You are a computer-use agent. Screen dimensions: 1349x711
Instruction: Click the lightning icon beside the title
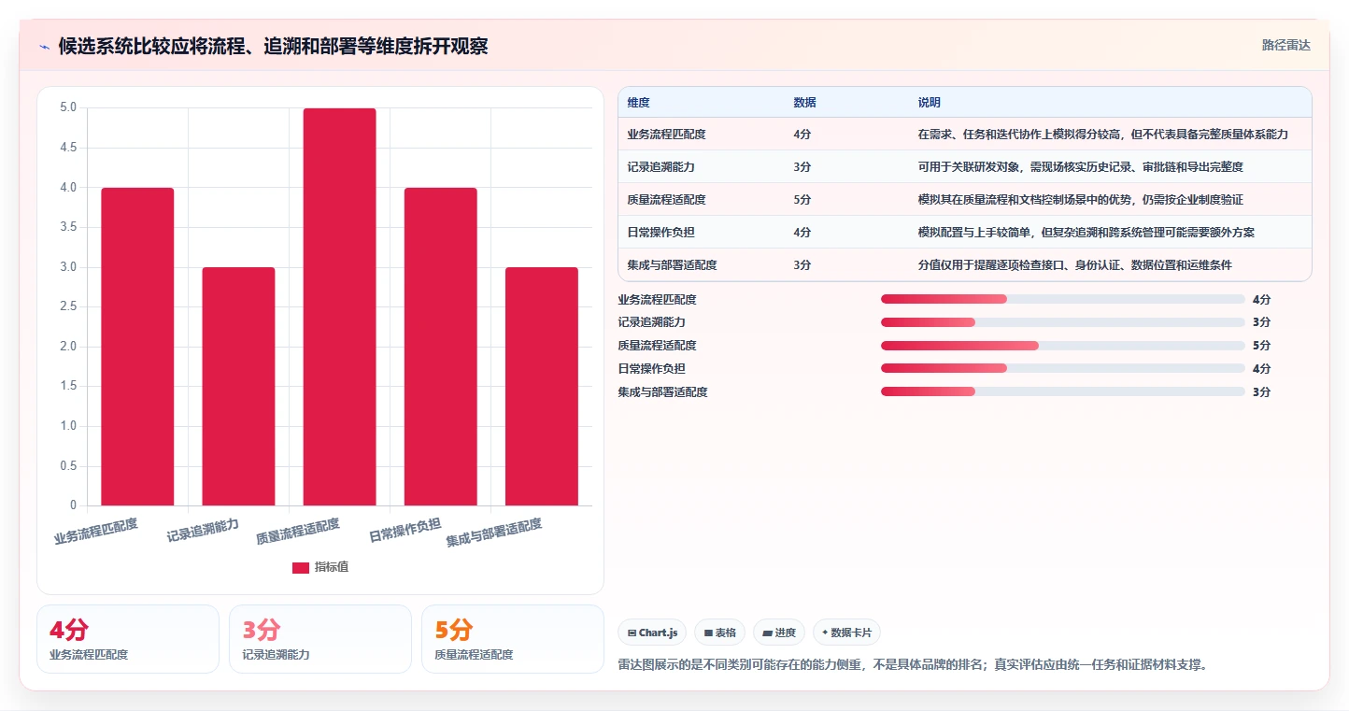coord(44,47)
